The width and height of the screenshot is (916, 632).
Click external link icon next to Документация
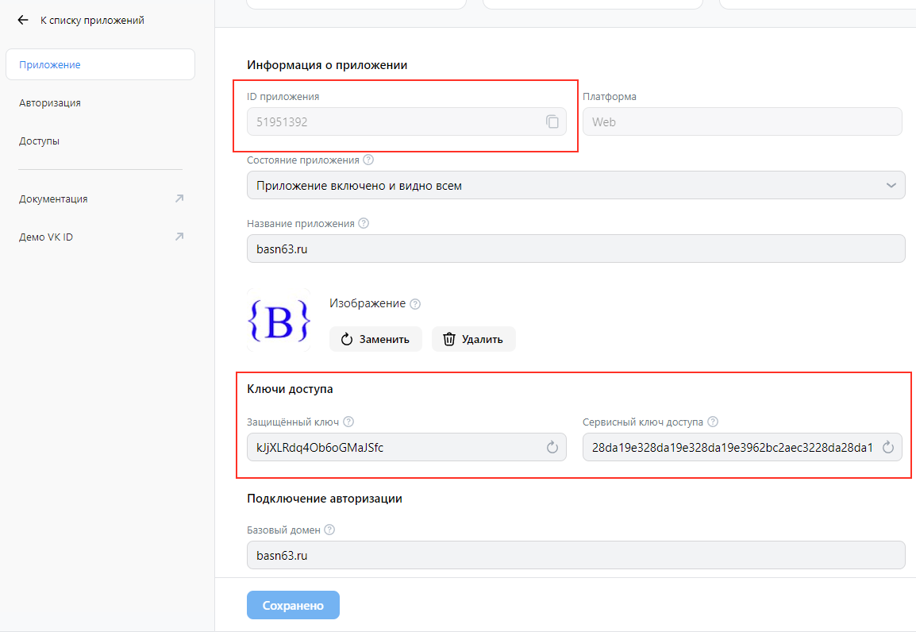click(179, 198)
